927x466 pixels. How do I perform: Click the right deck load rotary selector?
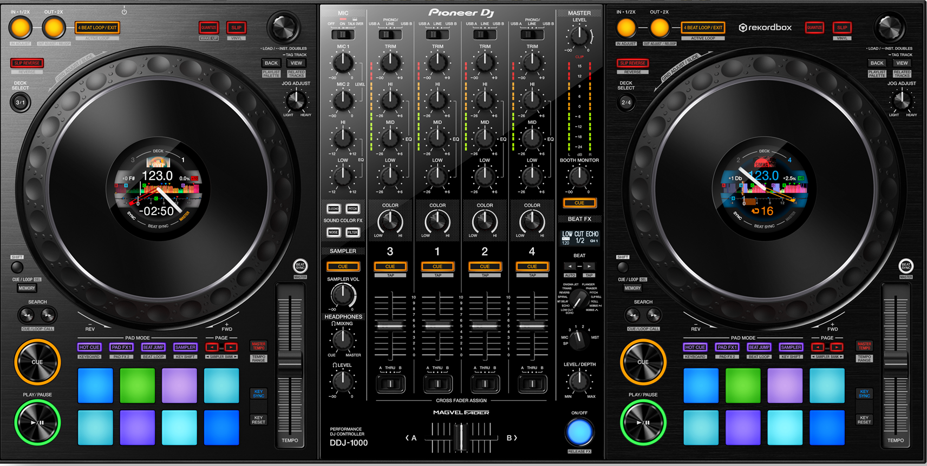(x=889, y=27)
